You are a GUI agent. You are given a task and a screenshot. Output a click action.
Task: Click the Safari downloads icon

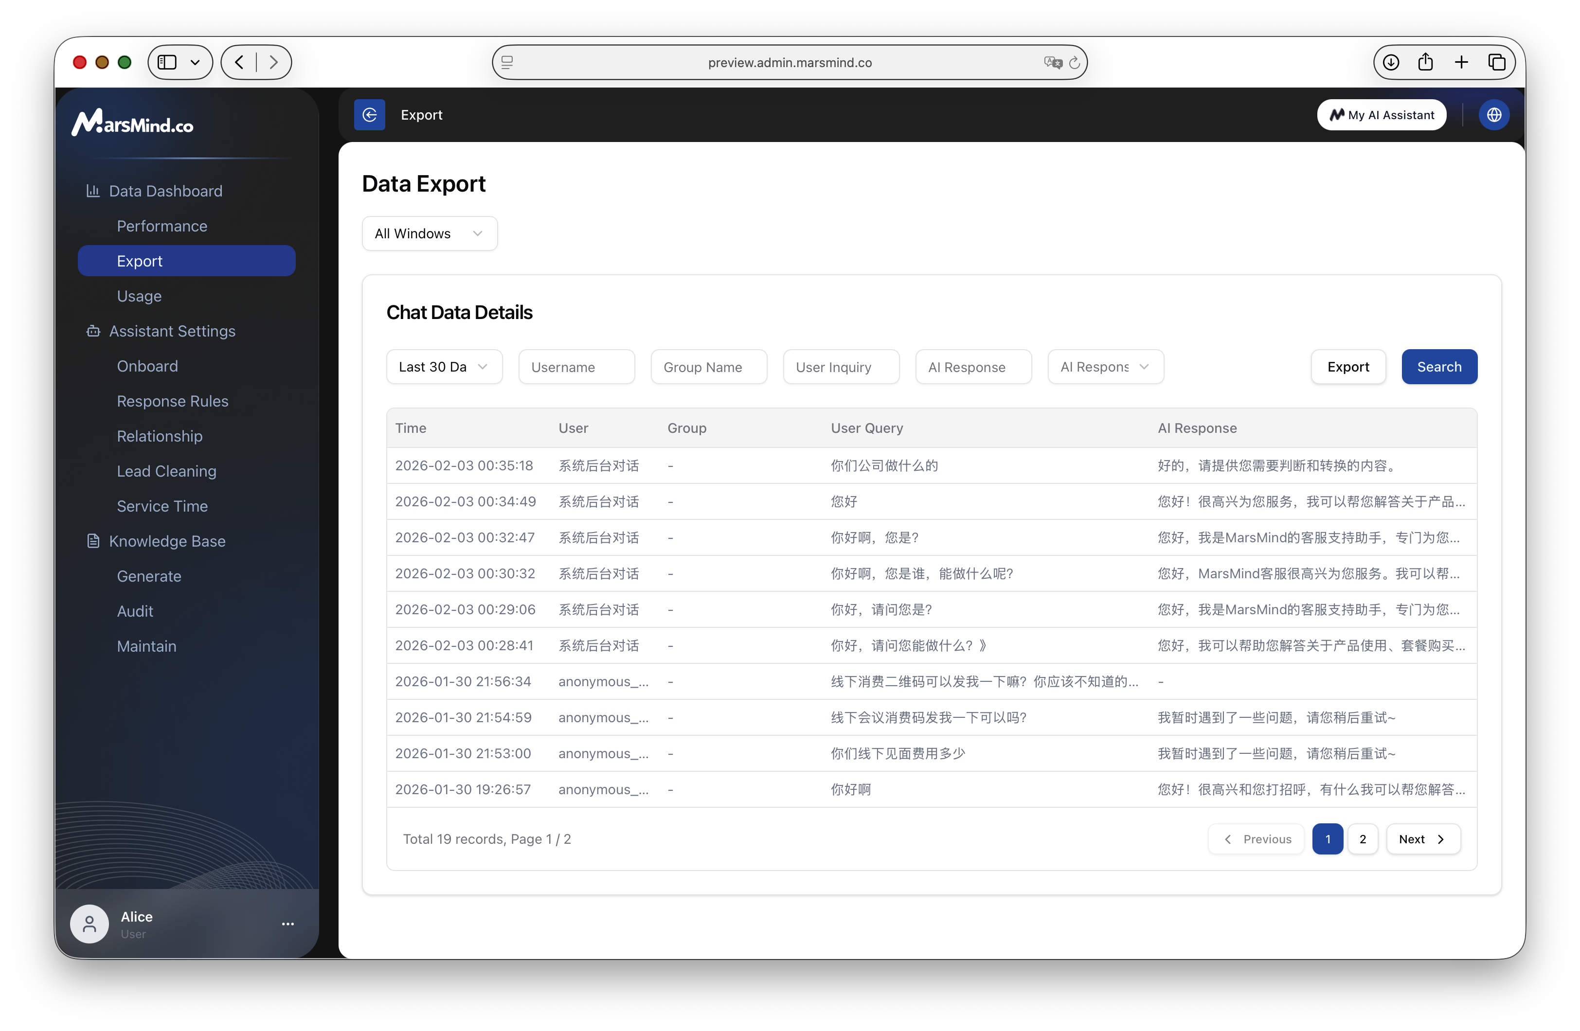[x=1391, y=62]
